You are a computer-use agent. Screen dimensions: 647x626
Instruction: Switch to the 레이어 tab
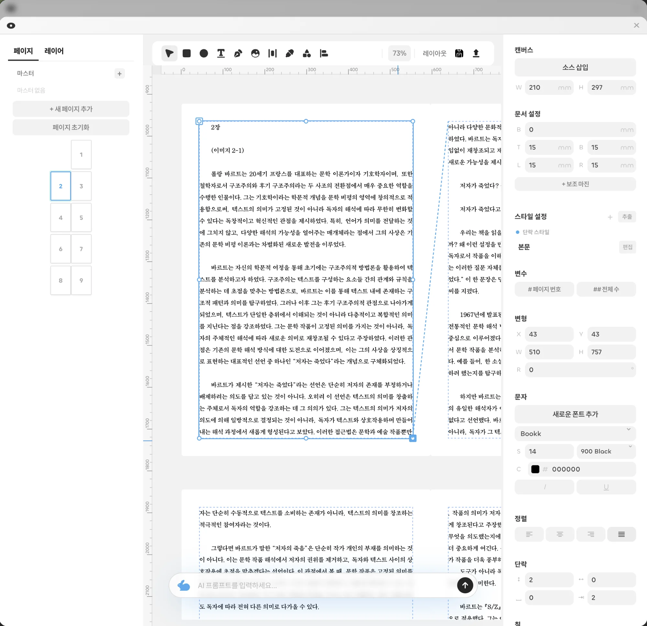pos(54,51)
